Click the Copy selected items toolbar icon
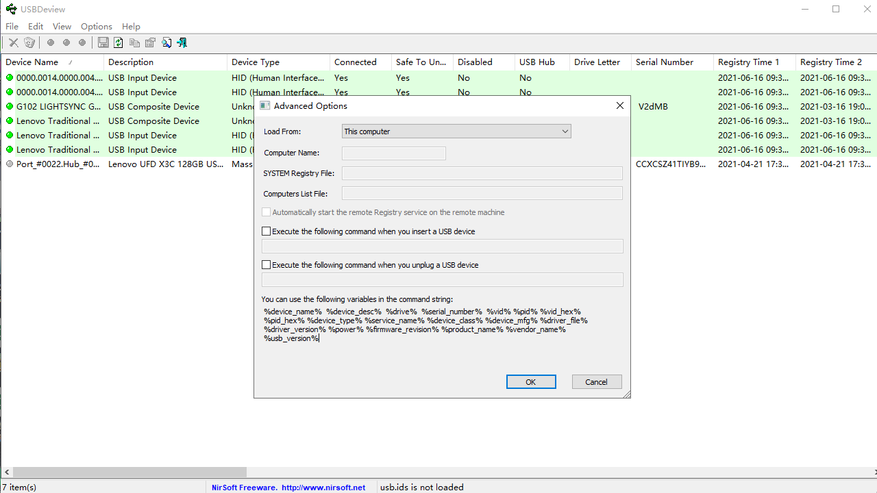The width and height of the screenshot is (877, 493). point(134,42)
